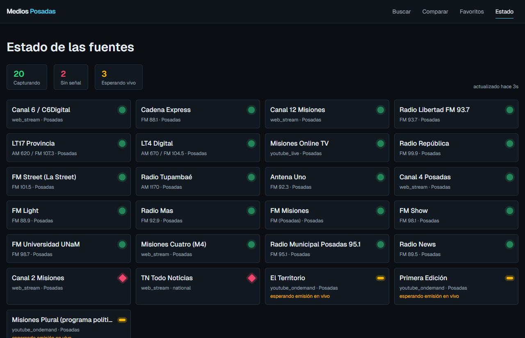Click green status dot on Canal 6 / C6Digital

[x=122, y=110]
